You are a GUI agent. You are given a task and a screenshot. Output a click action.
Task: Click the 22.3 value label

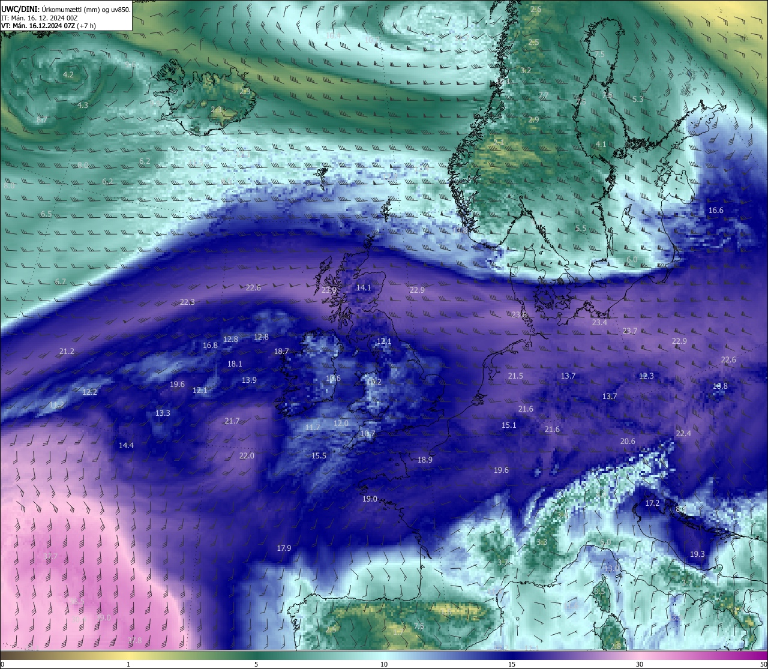[x=187, y=302]
